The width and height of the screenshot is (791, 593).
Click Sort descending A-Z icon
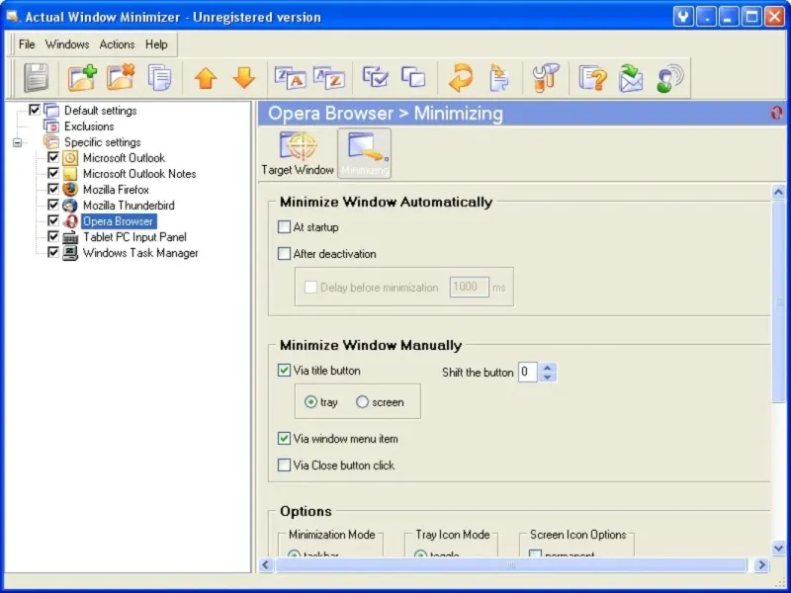tap(329, 78)
